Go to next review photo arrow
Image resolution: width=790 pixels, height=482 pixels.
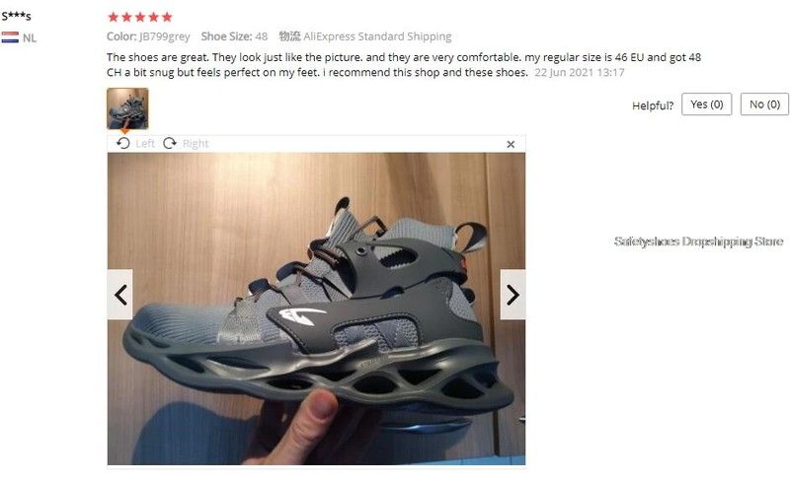(x=513, y=295)
